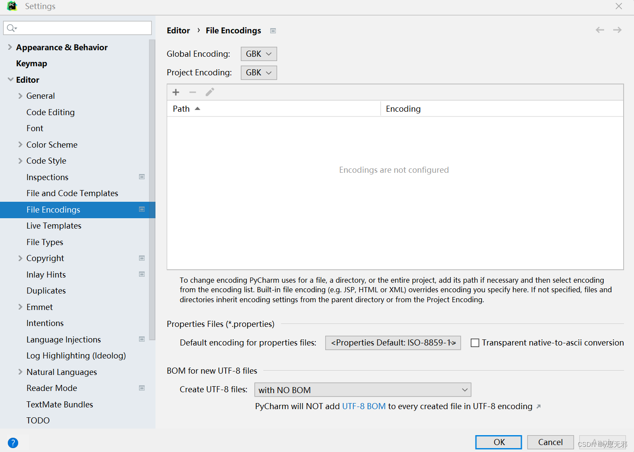Sort by the Path column header

[274, 109]
